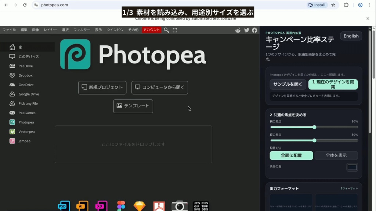
Task: Click the Chrome Install app button
Action: [x=317, y=5]
